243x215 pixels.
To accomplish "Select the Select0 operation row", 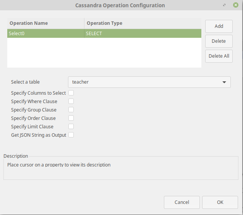I will pos(104,34).
